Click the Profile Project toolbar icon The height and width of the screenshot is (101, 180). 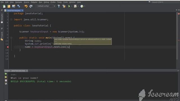[82, 6]
